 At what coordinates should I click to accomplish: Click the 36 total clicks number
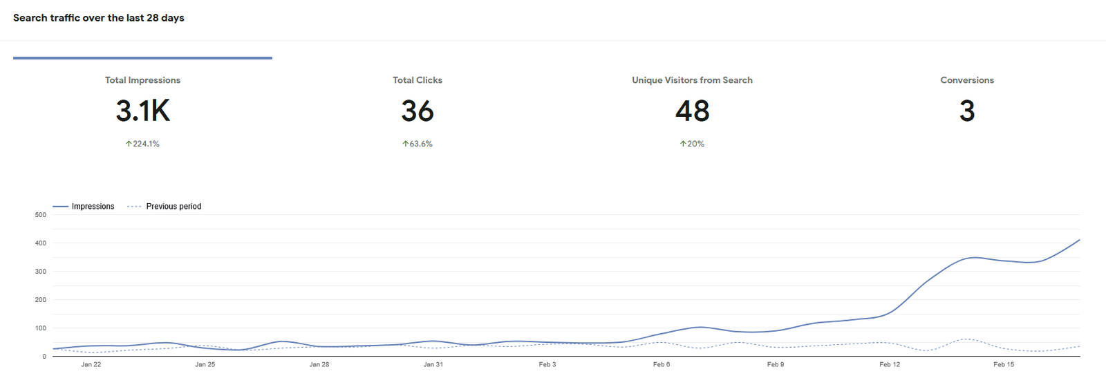pos(417,111)
